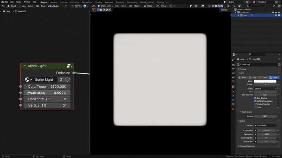Toggle snapping magnet in viewport header

pos(162,6)
